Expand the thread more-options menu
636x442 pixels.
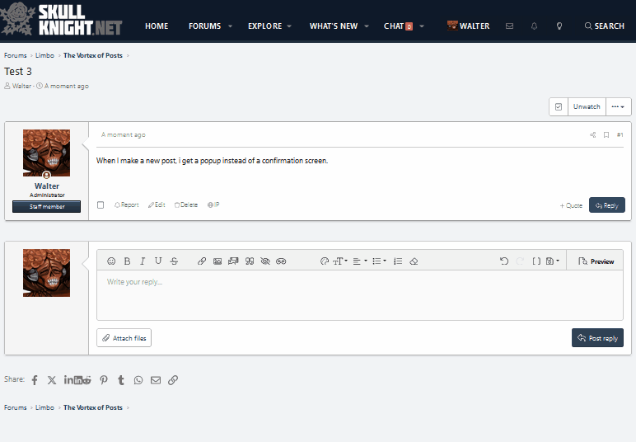click(x=618, y=107)
